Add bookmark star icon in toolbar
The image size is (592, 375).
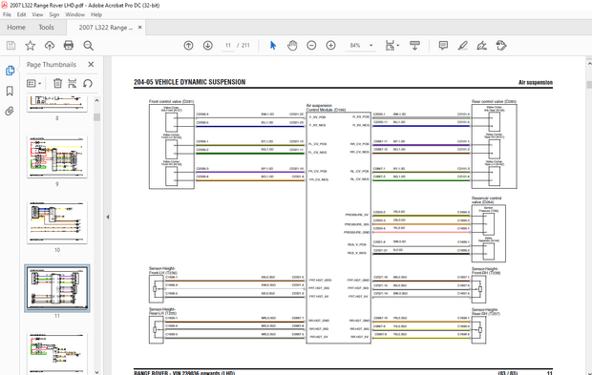point(31,46)
